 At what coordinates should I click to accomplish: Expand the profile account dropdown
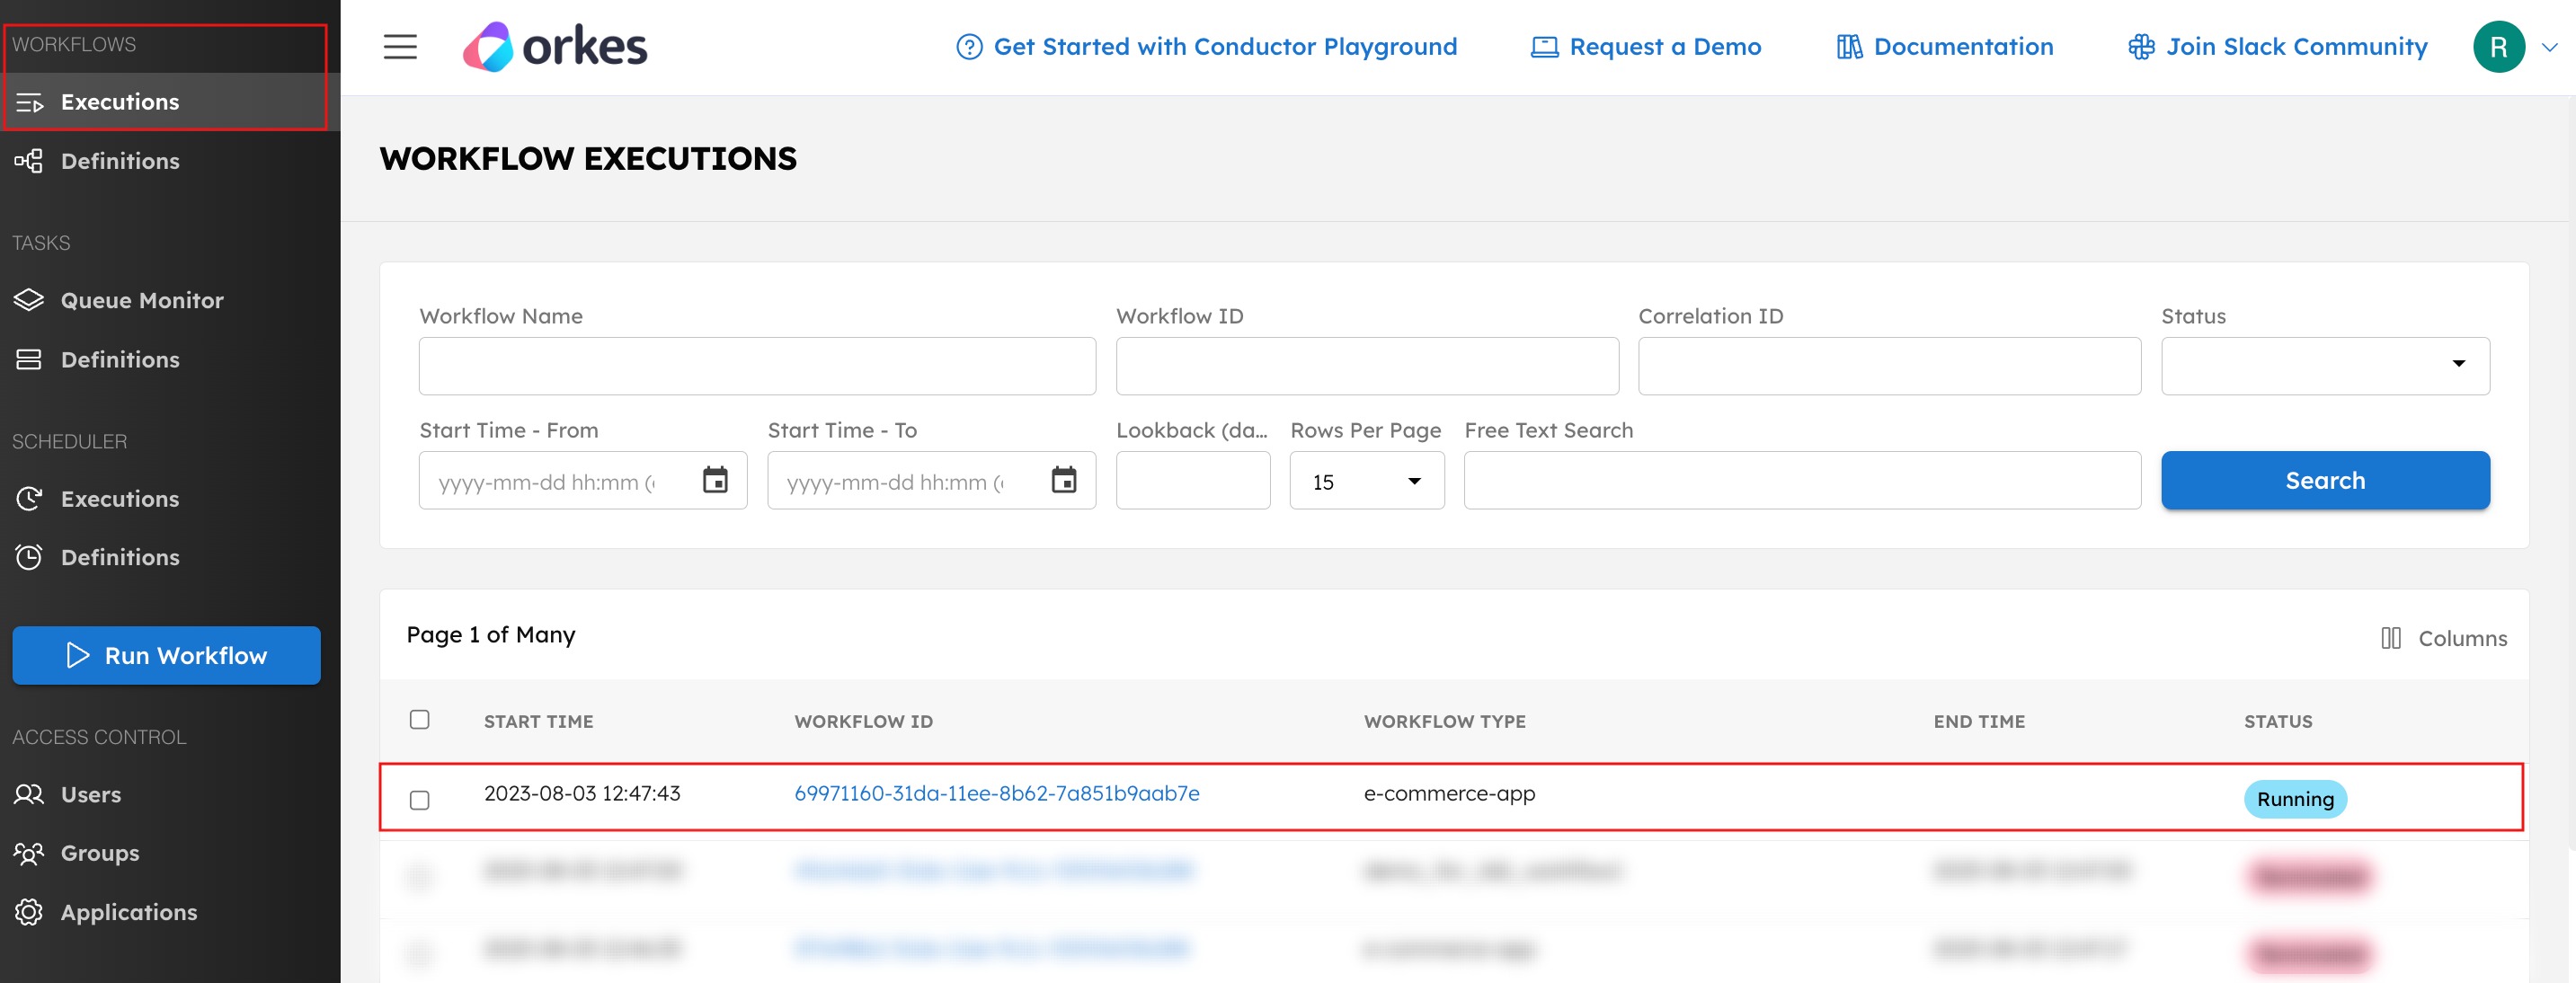click(2547, 46)
